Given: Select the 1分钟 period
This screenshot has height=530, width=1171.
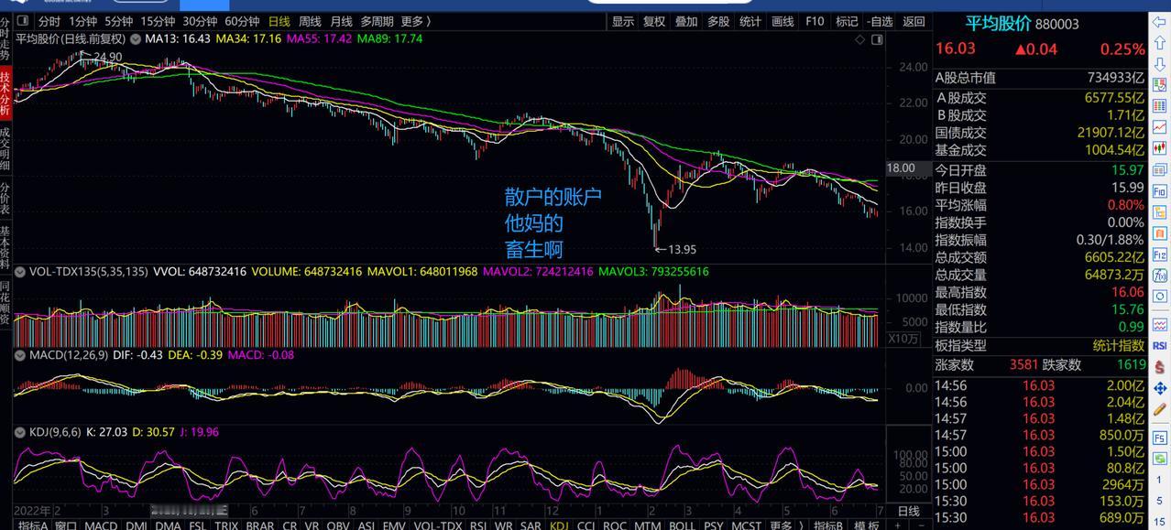Looking at the screenshot, I should click(x=82, y=21).
